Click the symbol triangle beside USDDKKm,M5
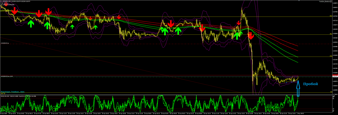 pos(1,2)
